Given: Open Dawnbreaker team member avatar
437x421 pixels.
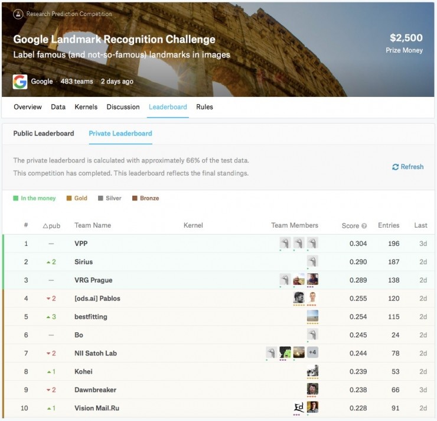Looking at the screenshot, I should pos(312,389).
